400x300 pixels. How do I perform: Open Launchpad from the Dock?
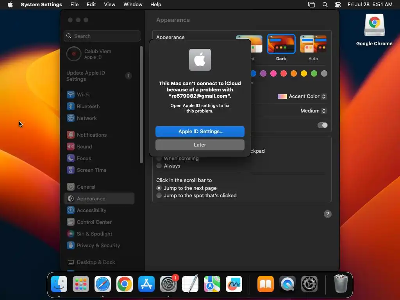81,284
